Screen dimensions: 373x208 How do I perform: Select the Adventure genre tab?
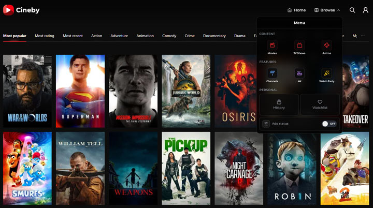click(x=119, y=36)
